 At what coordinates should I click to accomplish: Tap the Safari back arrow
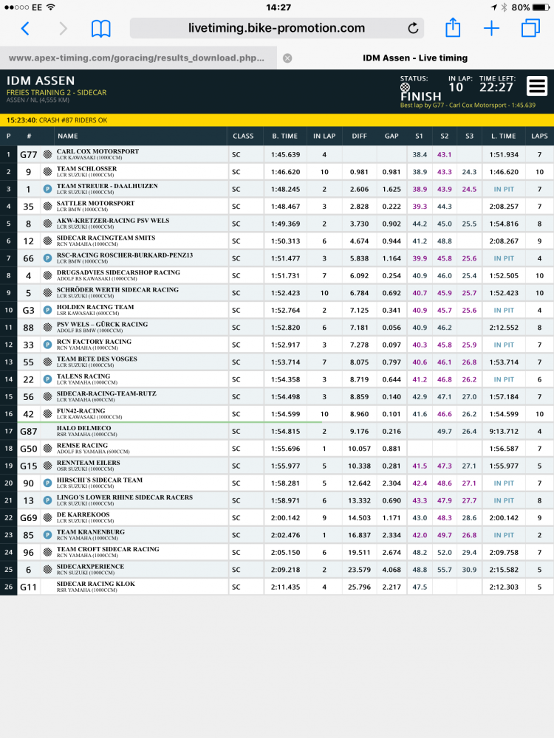(25, 29)
